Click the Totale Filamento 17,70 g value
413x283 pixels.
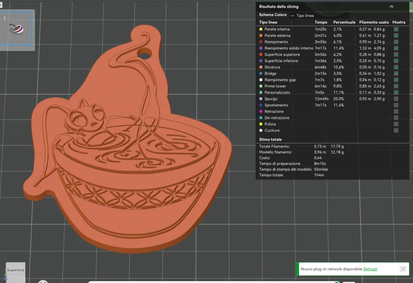tap(337, 146)
